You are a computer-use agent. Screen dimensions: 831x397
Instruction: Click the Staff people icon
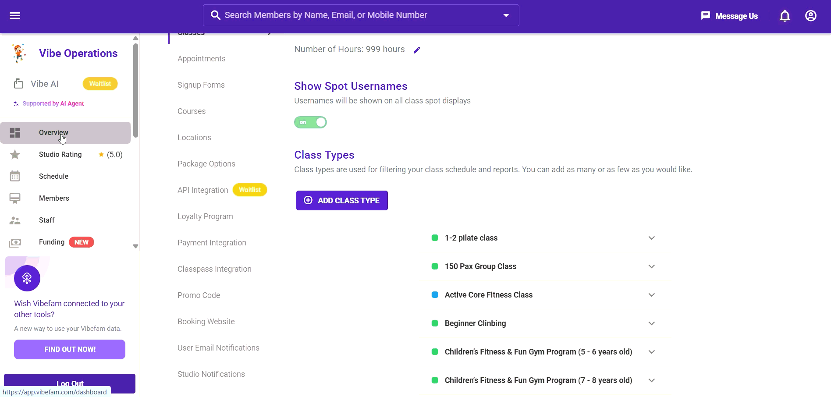click(x=15, y=220)
